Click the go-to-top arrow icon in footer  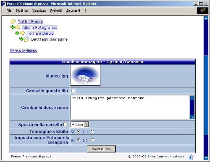(190, 157)
